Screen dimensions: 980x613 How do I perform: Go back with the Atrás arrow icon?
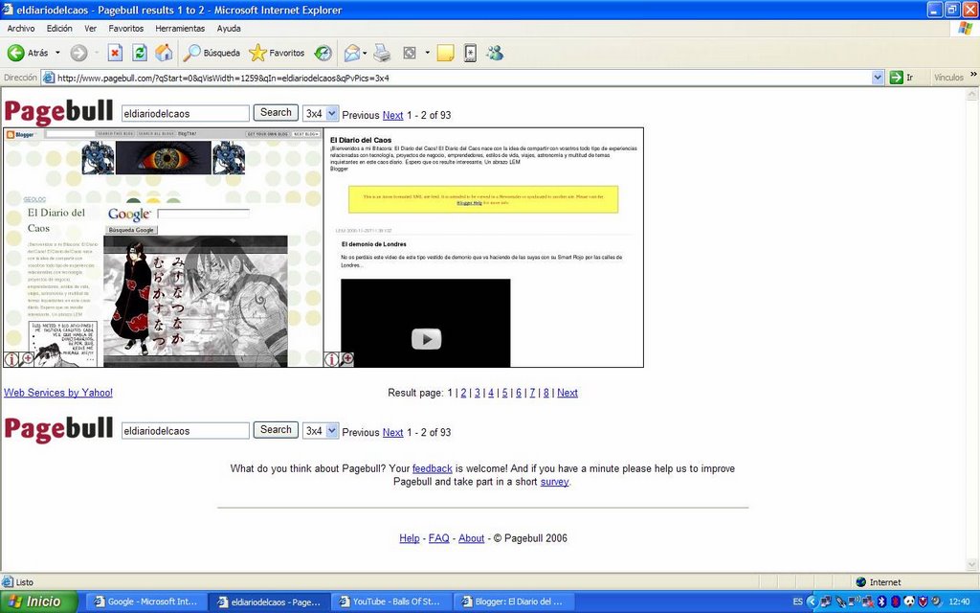(15, 54)
